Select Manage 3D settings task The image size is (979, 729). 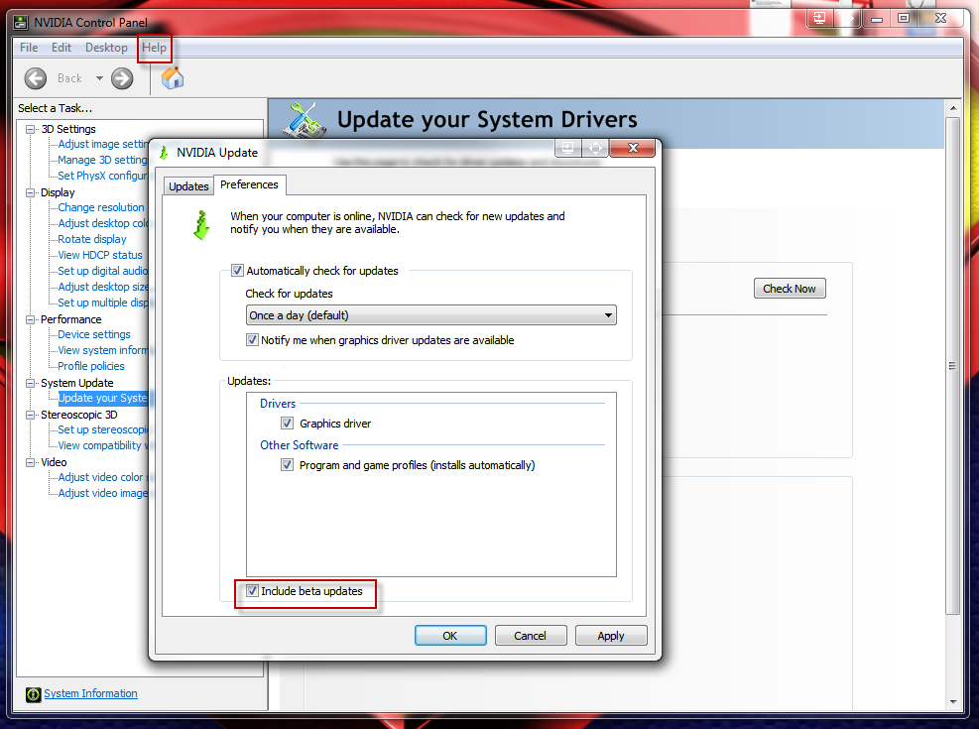102,160
